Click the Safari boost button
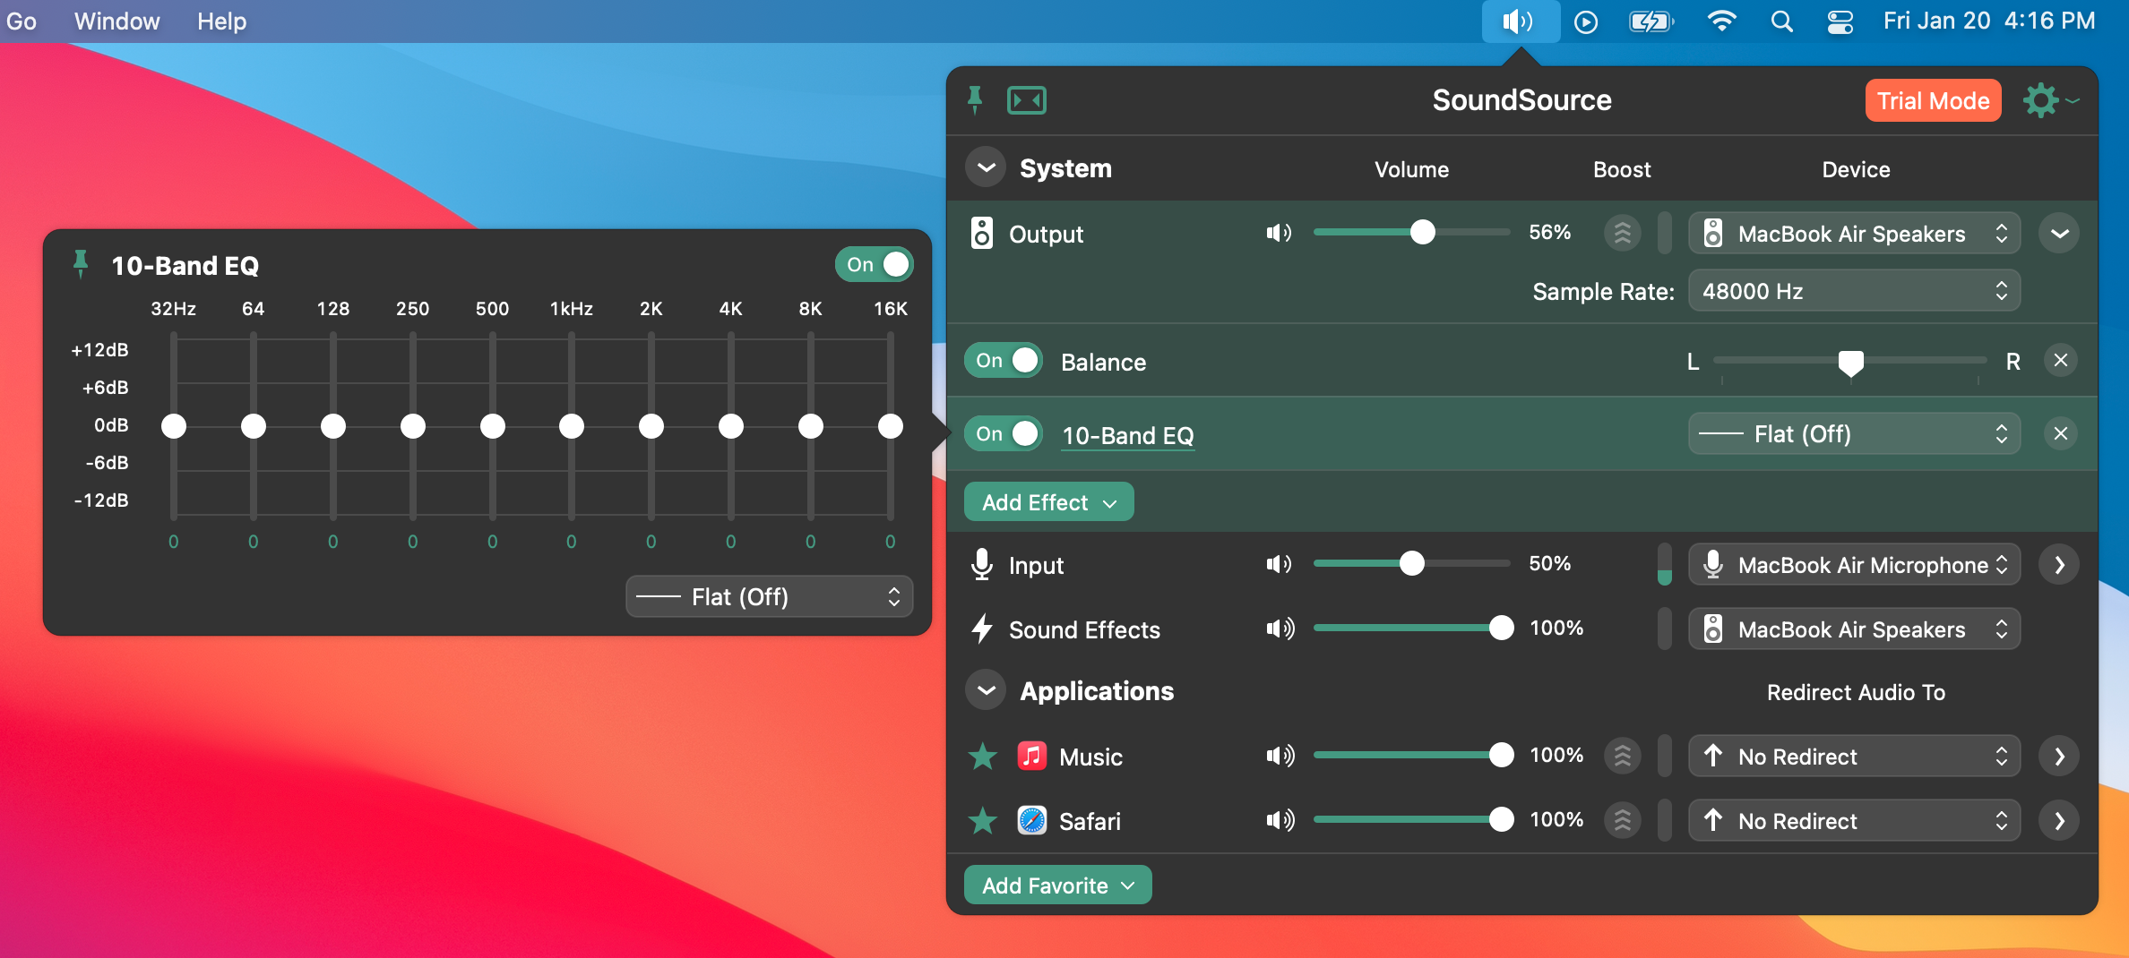 [x=1622, y=820]
